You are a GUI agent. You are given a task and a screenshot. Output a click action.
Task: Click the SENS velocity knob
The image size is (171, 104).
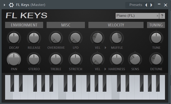[x=135, y=59]
